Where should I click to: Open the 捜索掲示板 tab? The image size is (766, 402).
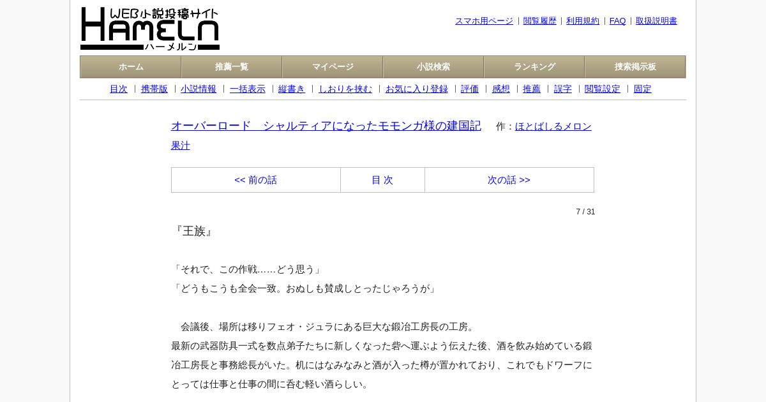(x=635, y=67)
